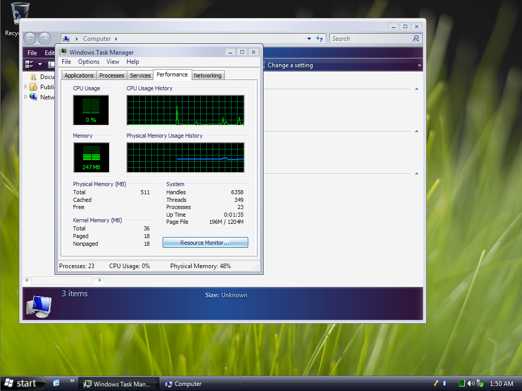Go forward in the Computer window

(x=45, y=39)
